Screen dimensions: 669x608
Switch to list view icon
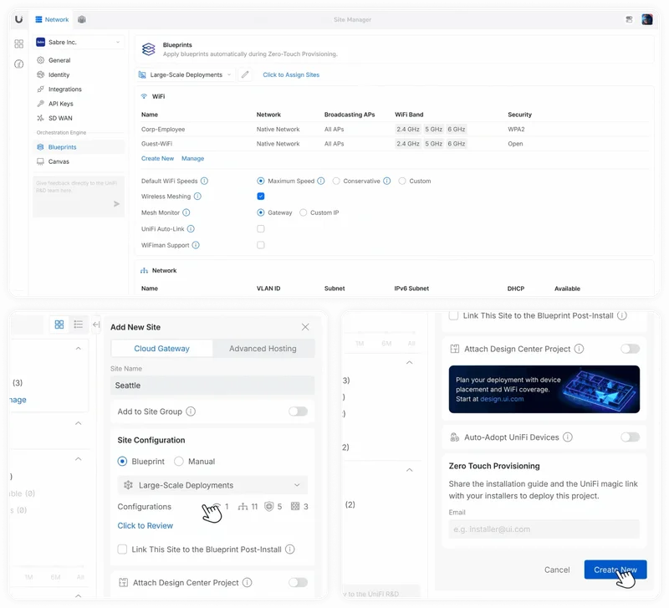click(x=78, y=324)
